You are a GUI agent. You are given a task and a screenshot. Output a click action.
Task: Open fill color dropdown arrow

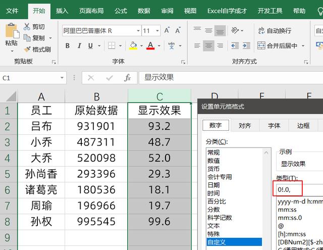[141, 45]
